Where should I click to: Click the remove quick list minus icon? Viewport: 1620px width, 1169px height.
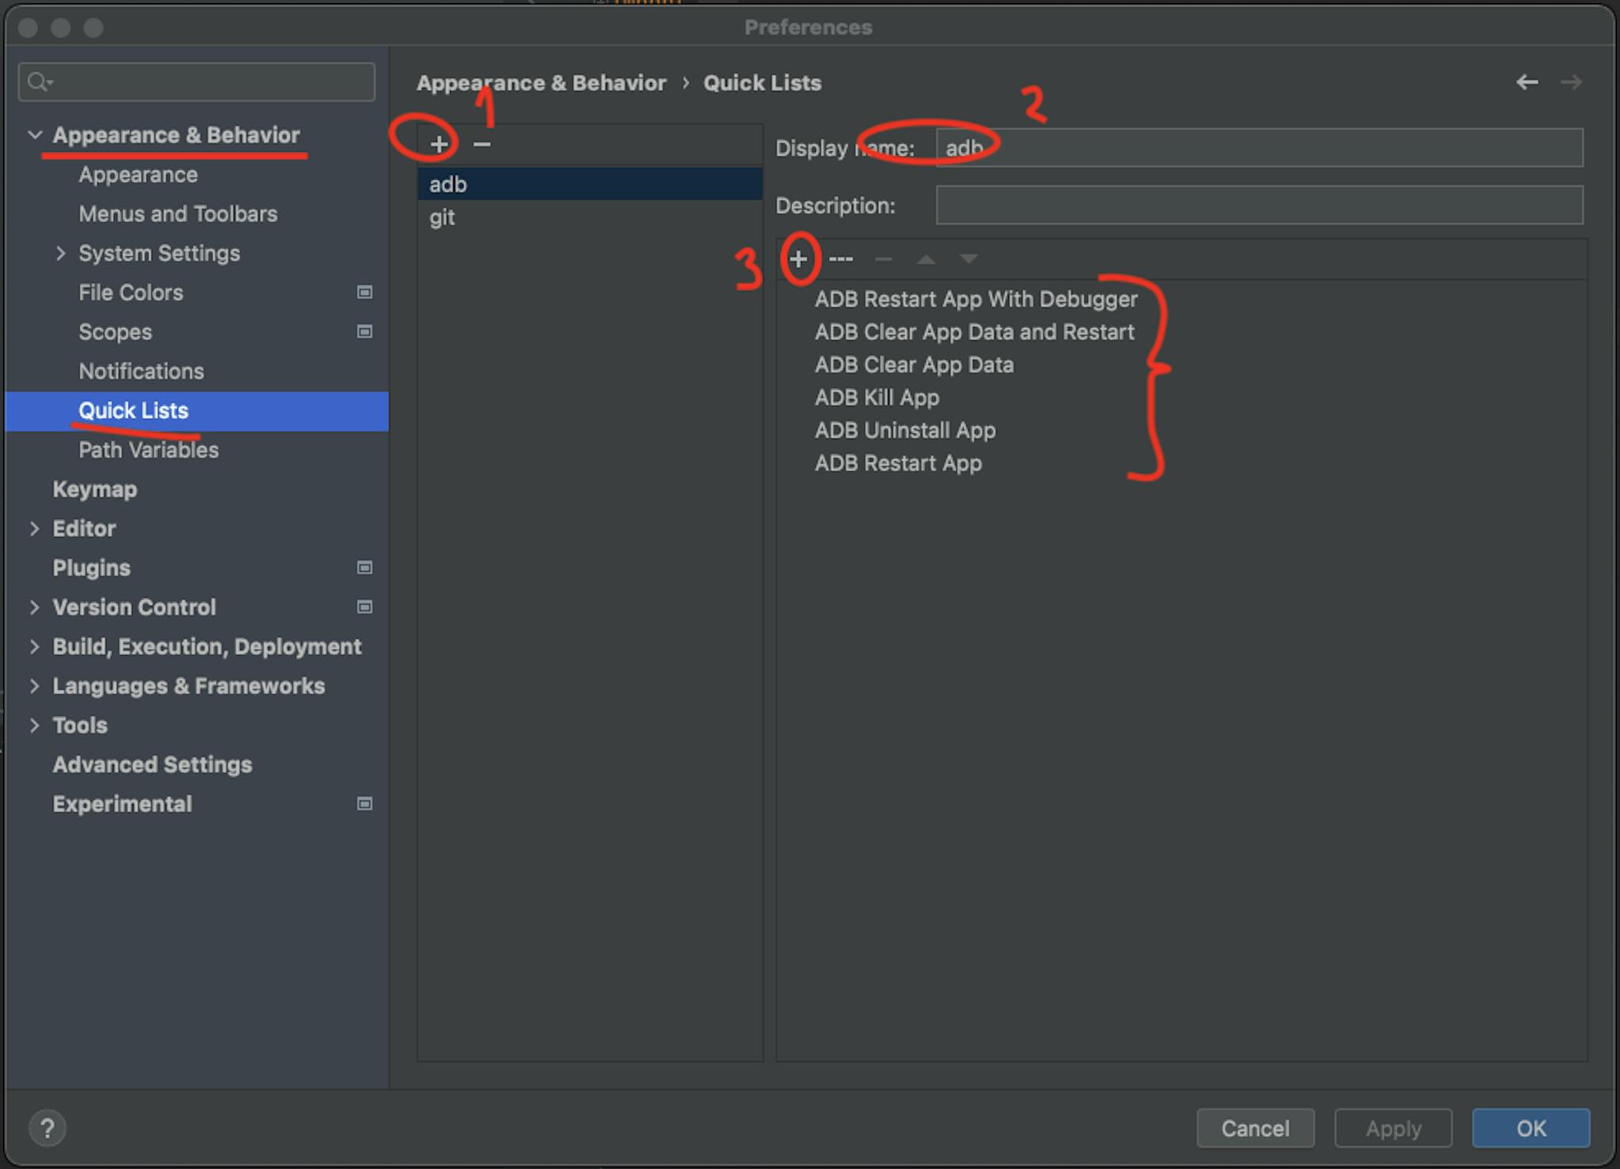coord(482,144)
